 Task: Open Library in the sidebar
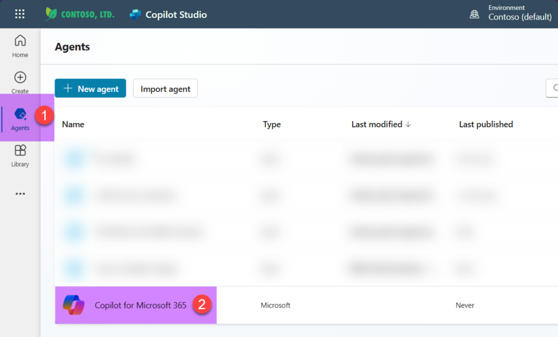click(20, 156)
